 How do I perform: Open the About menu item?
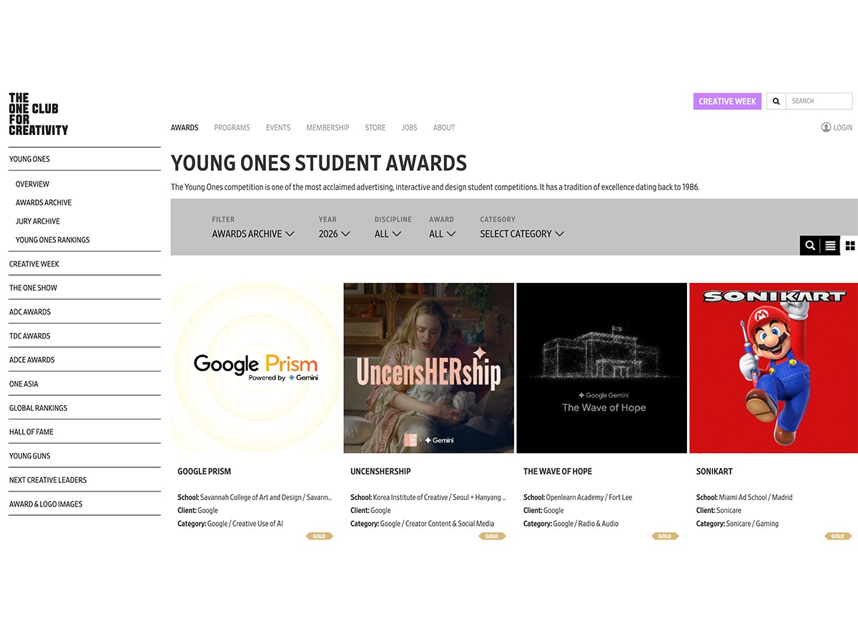click(444, 128)
